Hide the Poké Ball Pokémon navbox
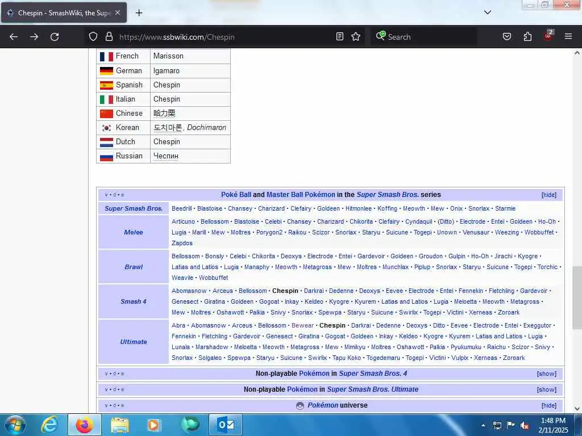Image resolution: width=582 pixels, height=436 pixels. tap(548, 195)
